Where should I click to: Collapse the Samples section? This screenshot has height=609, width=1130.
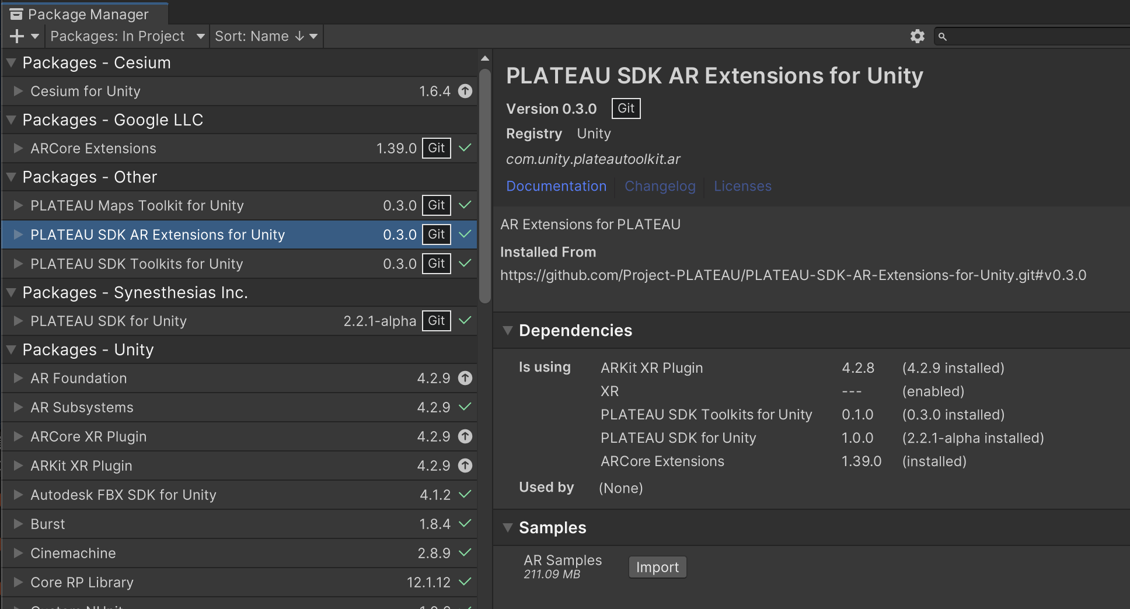(508, 527)
